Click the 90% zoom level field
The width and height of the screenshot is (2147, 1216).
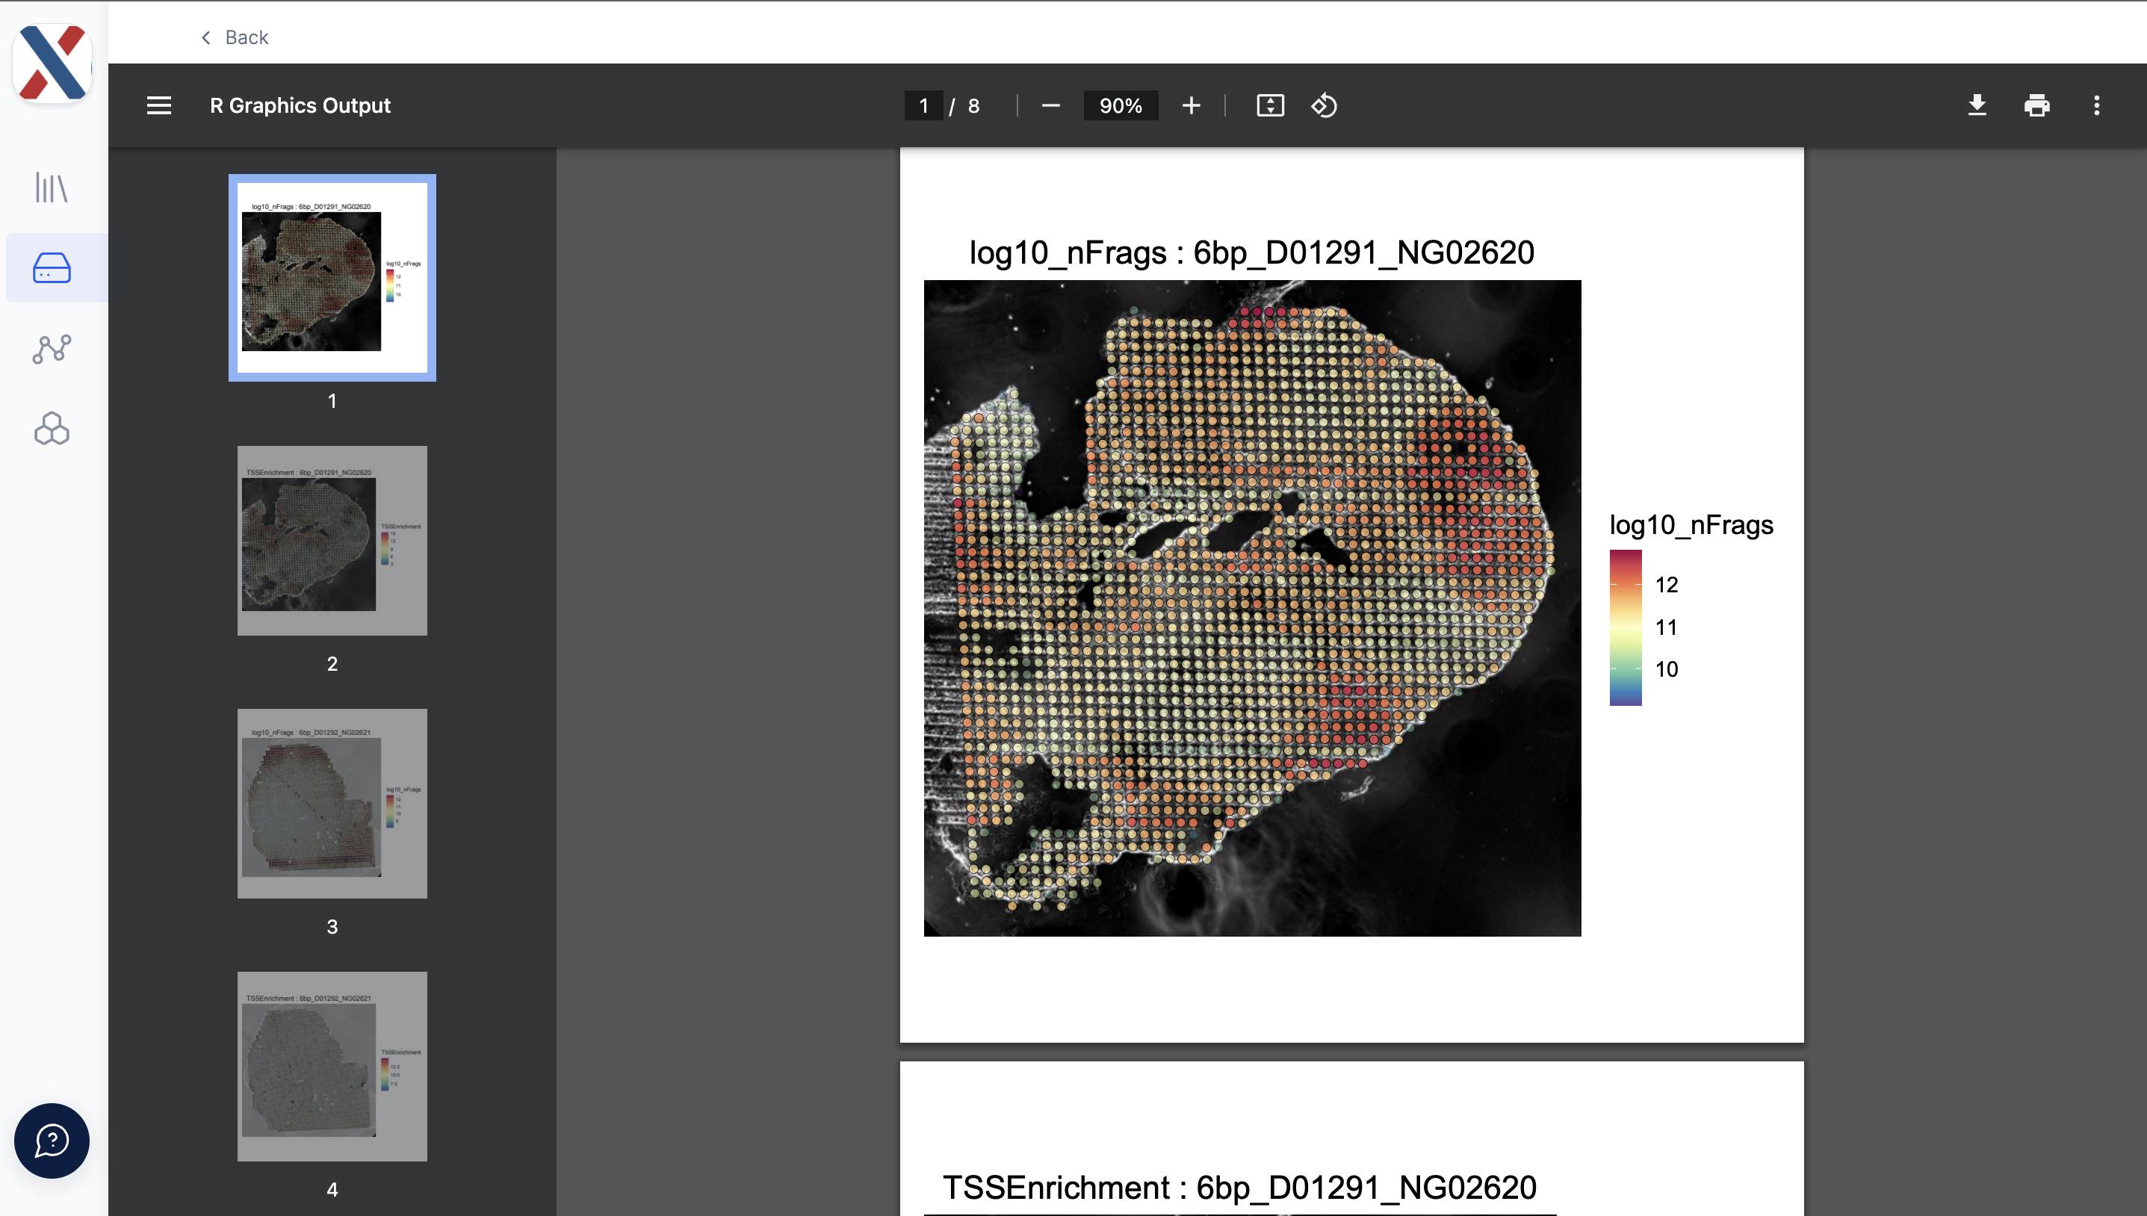point(1120,105)
